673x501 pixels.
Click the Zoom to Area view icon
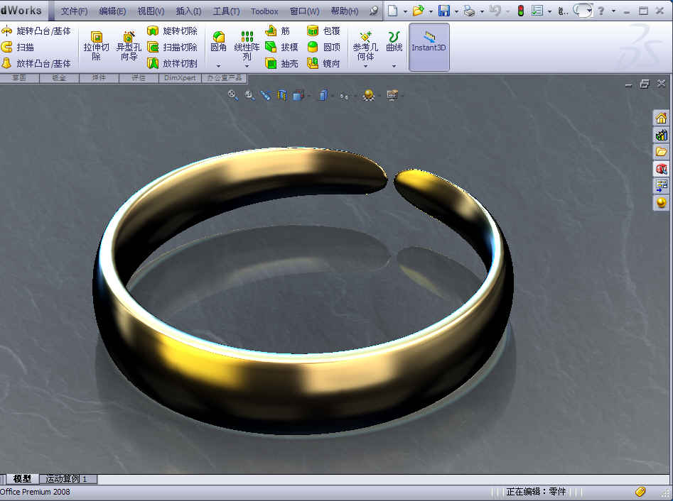(x=249, y=95)
